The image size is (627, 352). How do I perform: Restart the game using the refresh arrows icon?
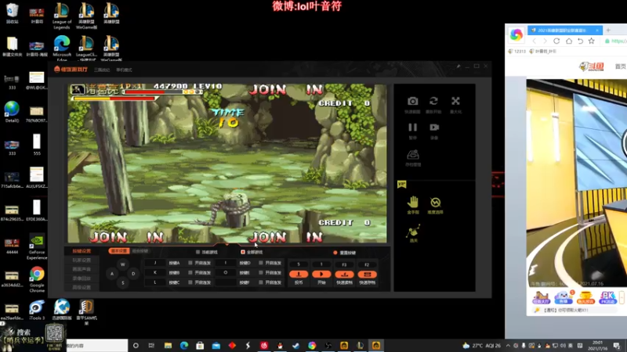434,101
